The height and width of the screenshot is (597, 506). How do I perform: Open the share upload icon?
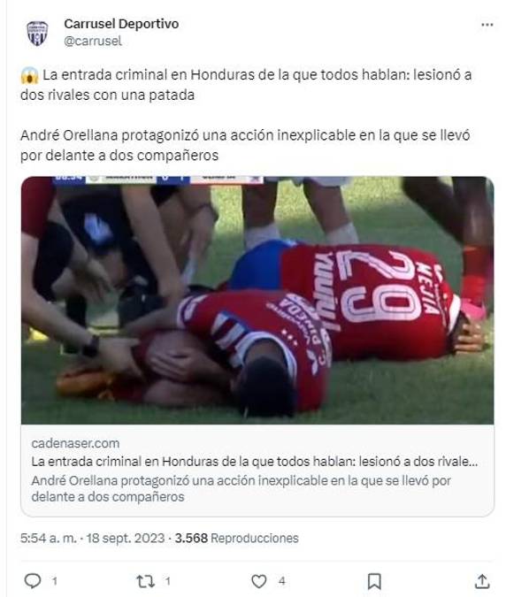tap(482, 581)
